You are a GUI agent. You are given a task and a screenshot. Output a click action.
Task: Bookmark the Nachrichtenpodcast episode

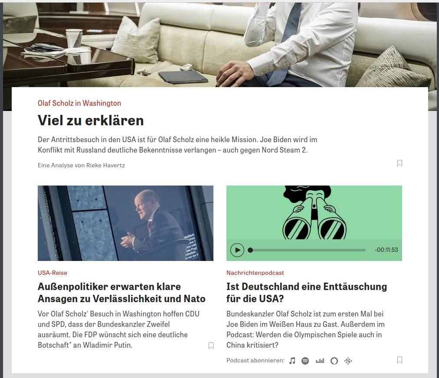click(x=400, y=360)
